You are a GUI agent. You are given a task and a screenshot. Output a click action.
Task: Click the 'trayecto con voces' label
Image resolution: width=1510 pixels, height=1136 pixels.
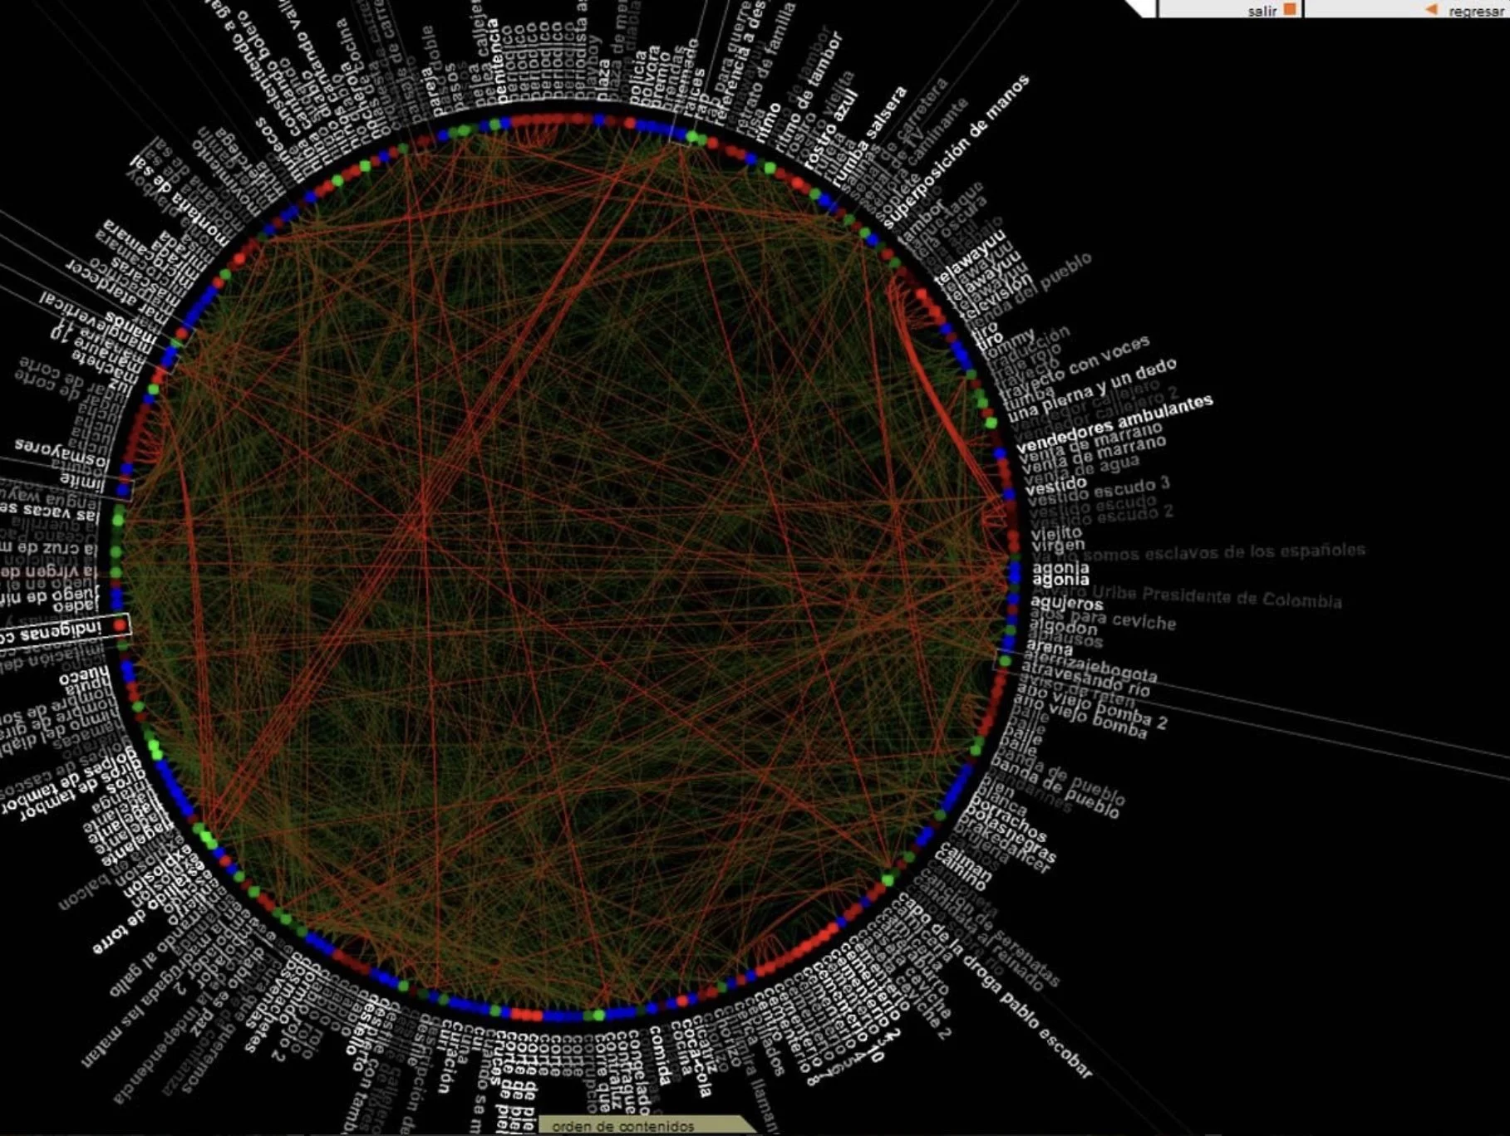(x=1076, y=368)
